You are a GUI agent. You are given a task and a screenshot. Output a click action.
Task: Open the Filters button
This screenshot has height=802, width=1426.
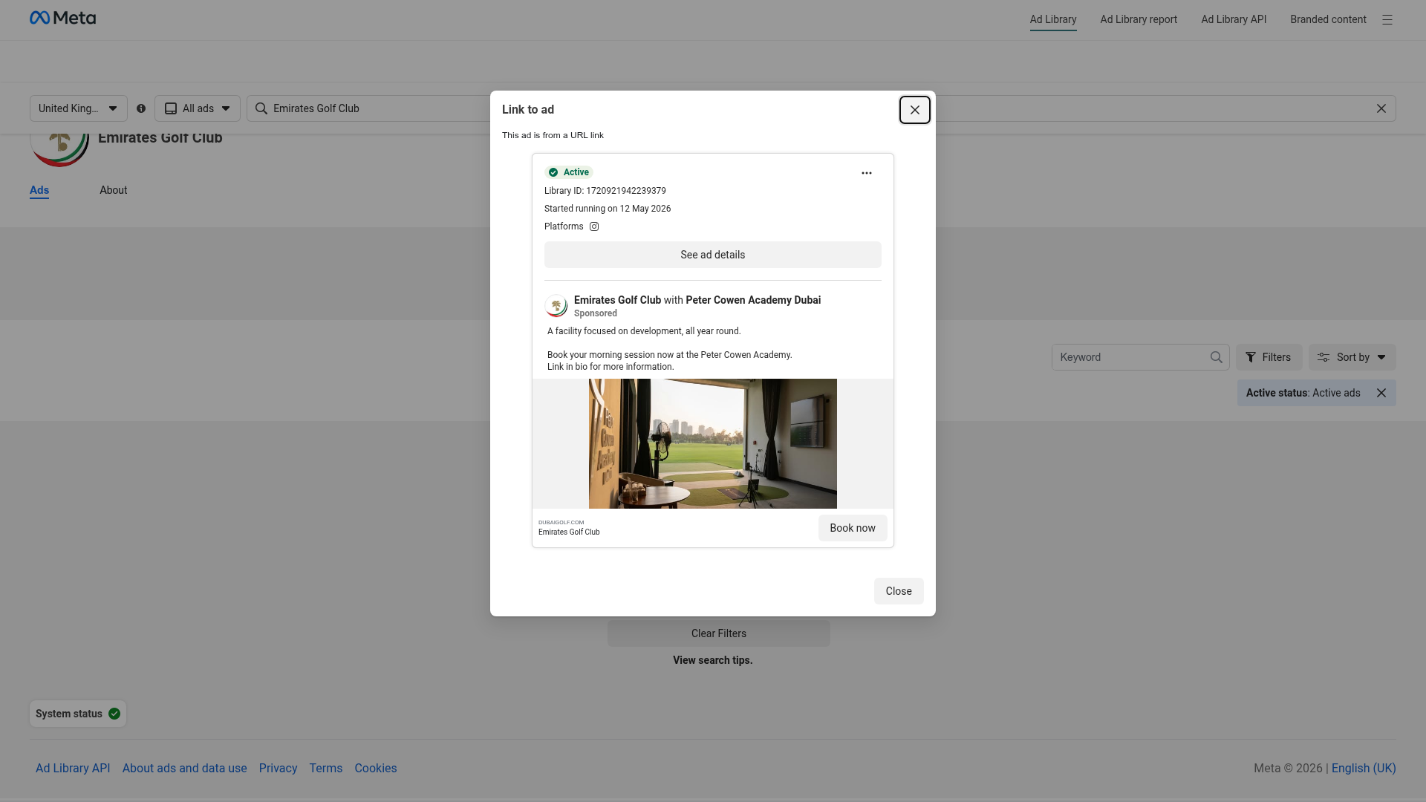coord(1269,357)
